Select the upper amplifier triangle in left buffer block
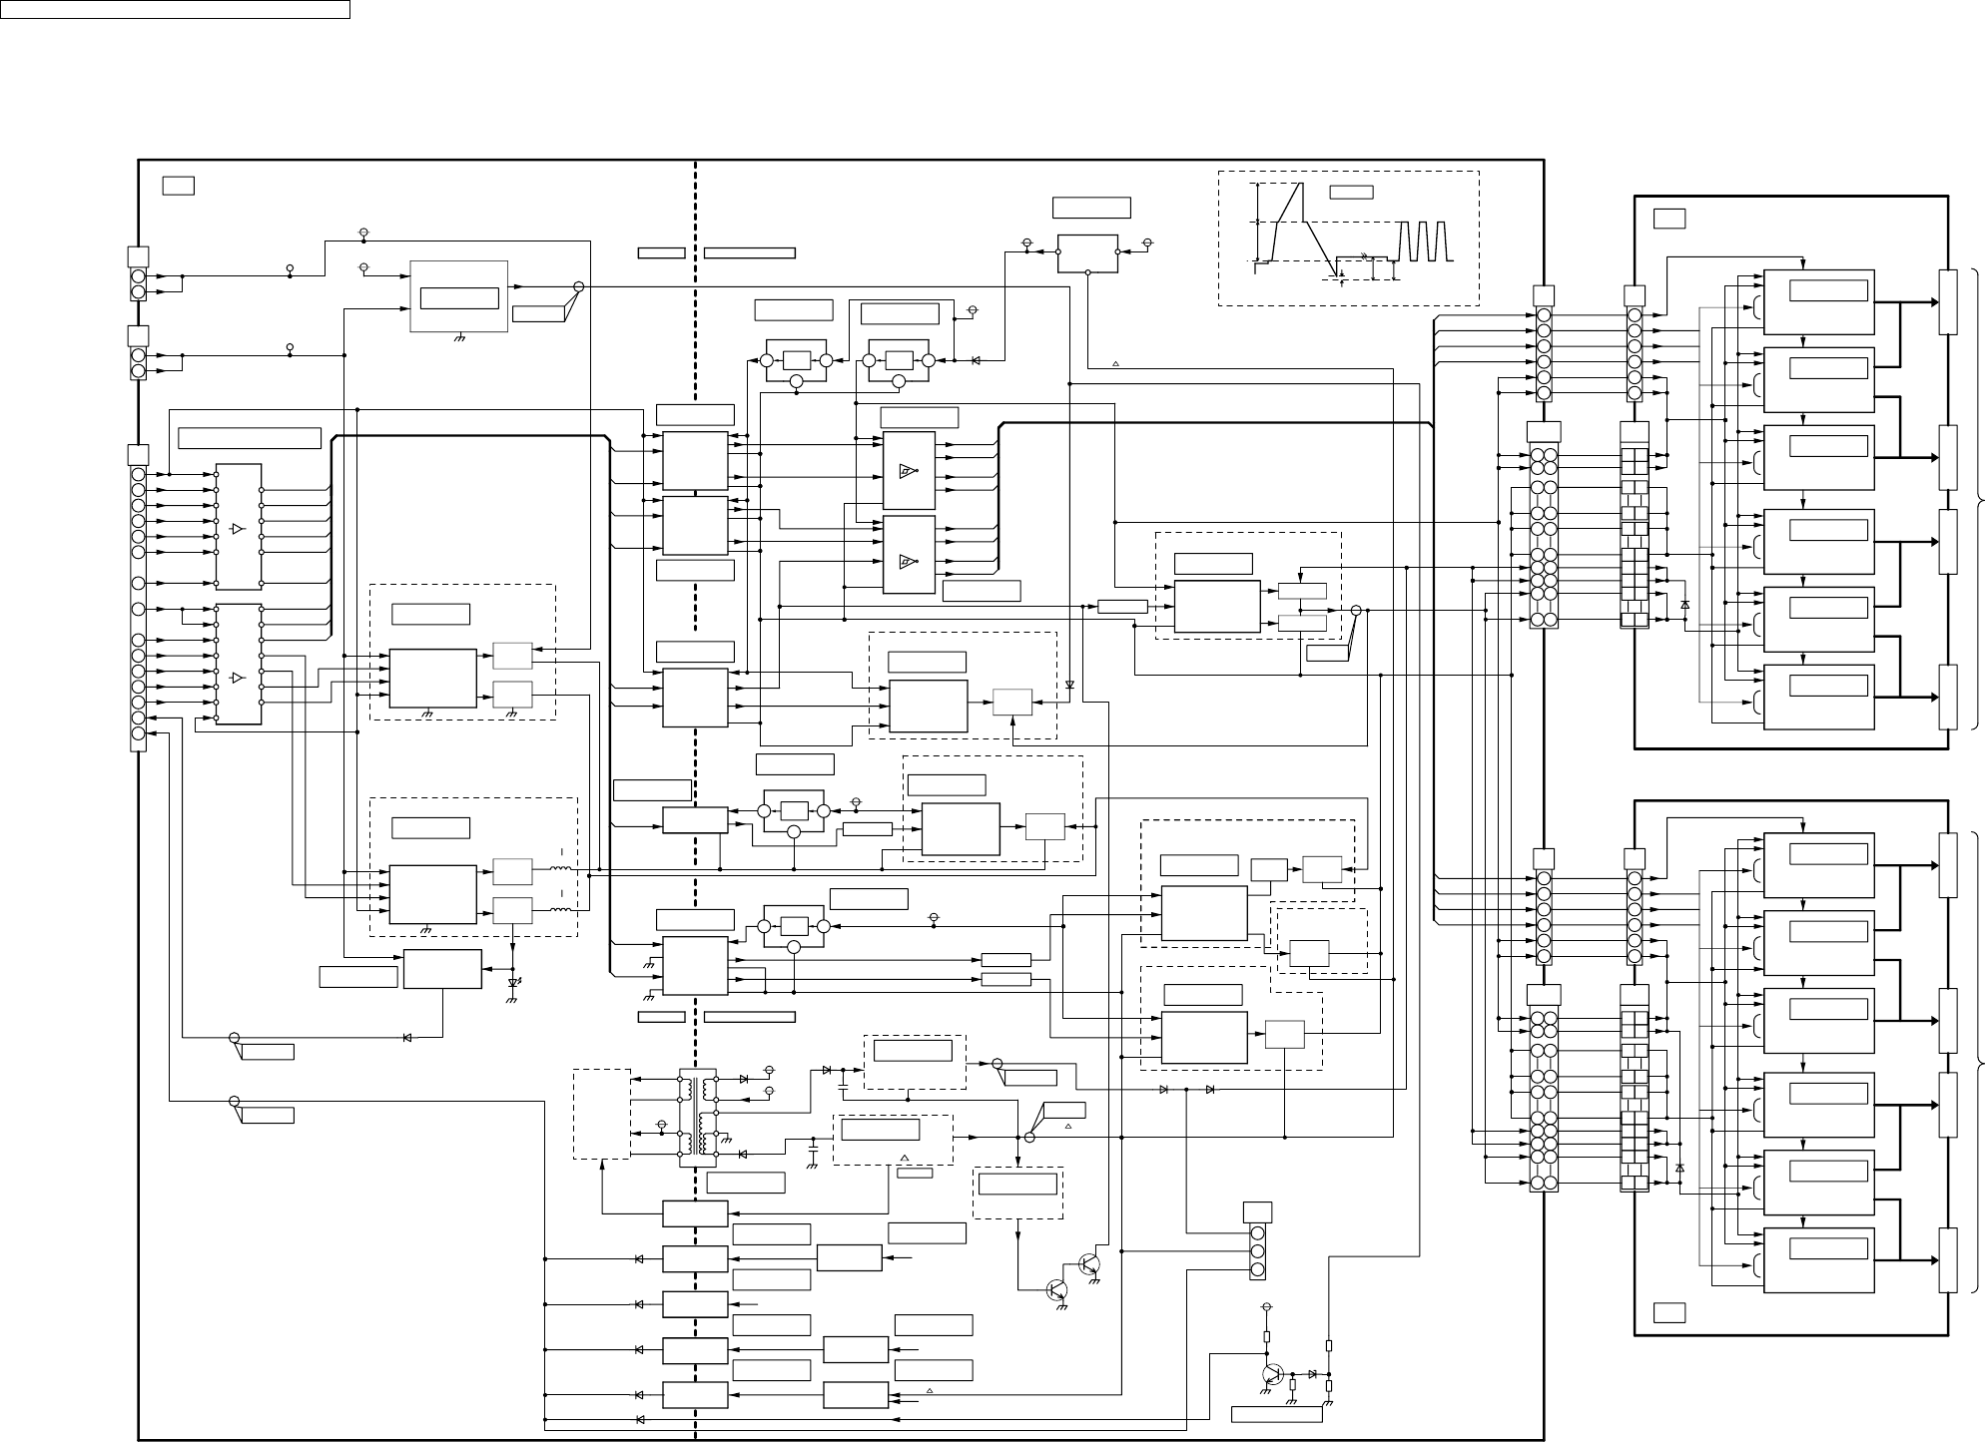This screenshot has height=1442, width=1985. click(x=237, y=528)
